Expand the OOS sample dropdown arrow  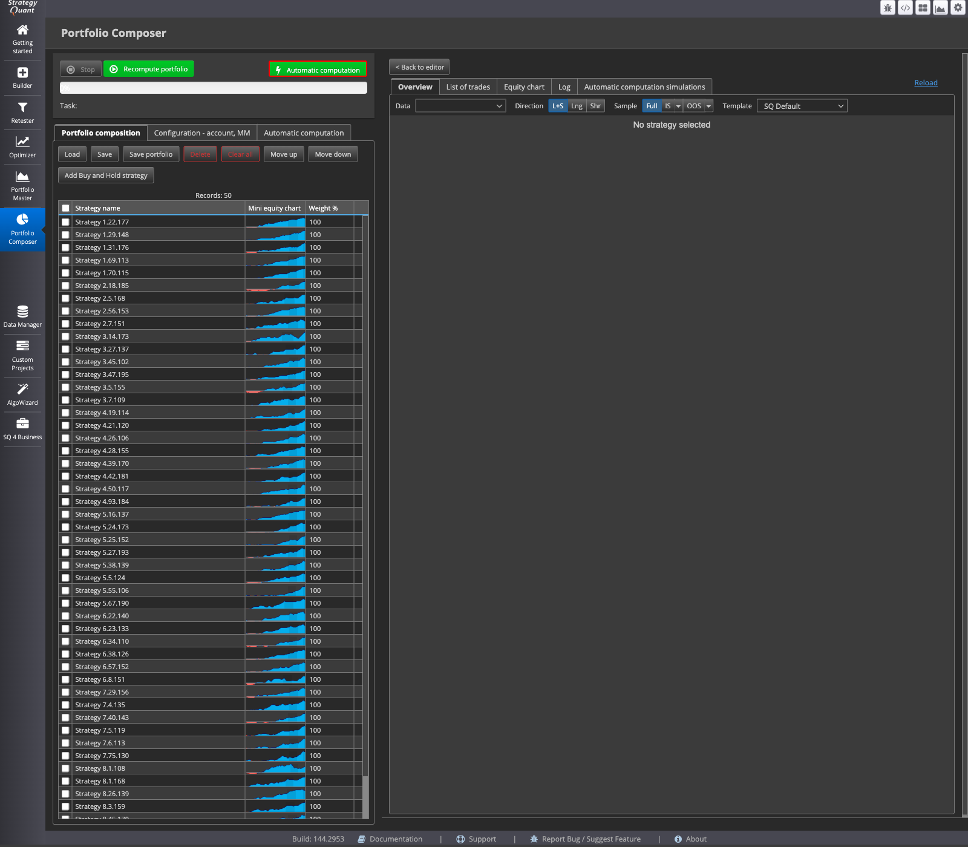(708, 106)
